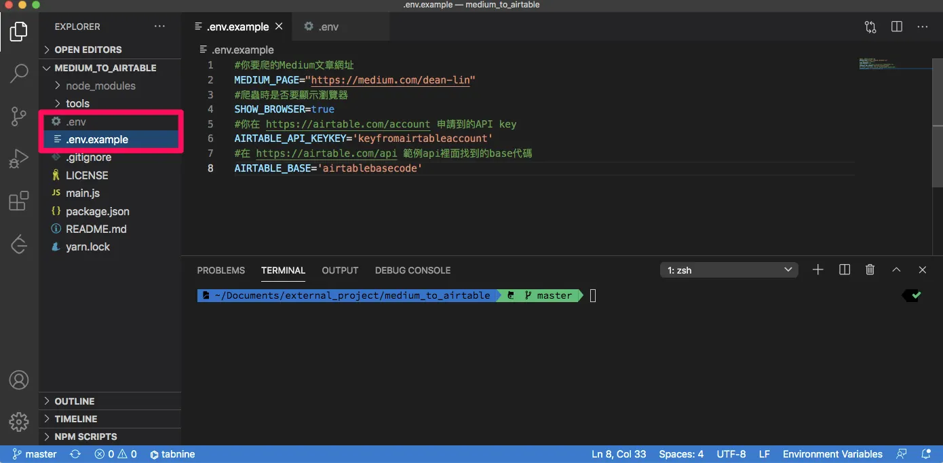This screenshot has width=943, height=463.
Task: Maximize the panel with up chevron
Action: 896,270
